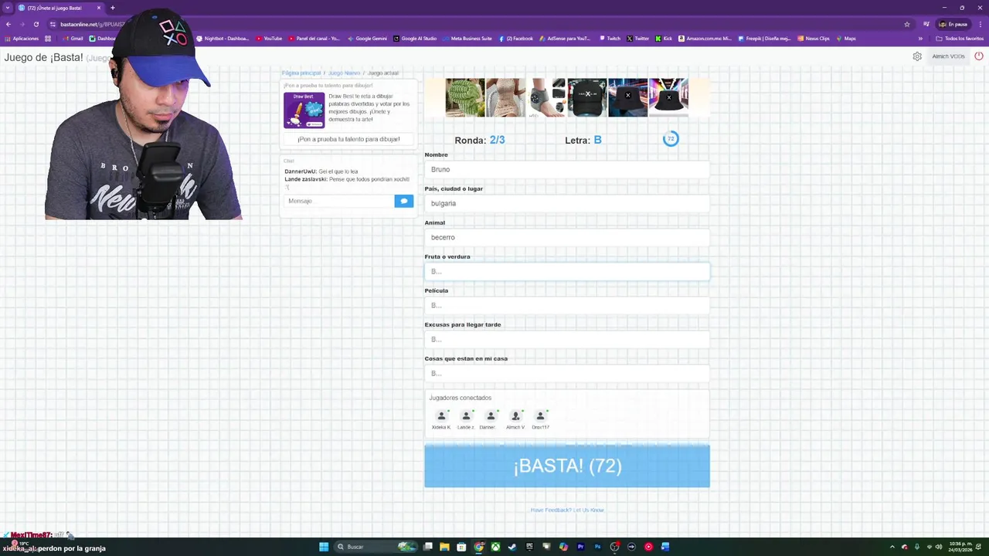This screenshot has height=556, width=989.
Task: Click '¡Pon a prueba tu talento para dibujar!' button
Action: 348,139
